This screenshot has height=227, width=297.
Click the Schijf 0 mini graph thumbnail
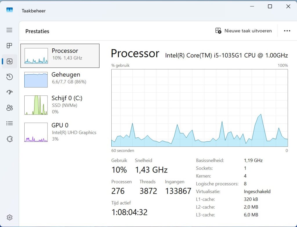pos(36,105)
